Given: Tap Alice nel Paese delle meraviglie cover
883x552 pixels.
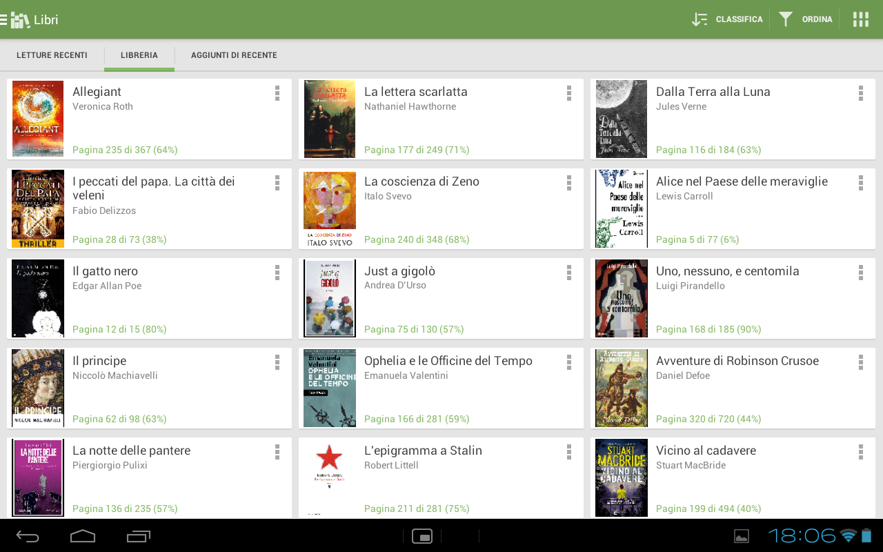Looking at the screenshot, I should point(622,208).
